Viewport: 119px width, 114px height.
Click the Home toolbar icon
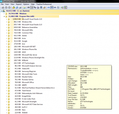pos(3,8)
